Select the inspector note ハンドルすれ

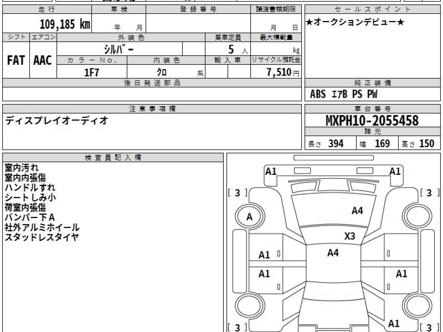pos(30,187)
